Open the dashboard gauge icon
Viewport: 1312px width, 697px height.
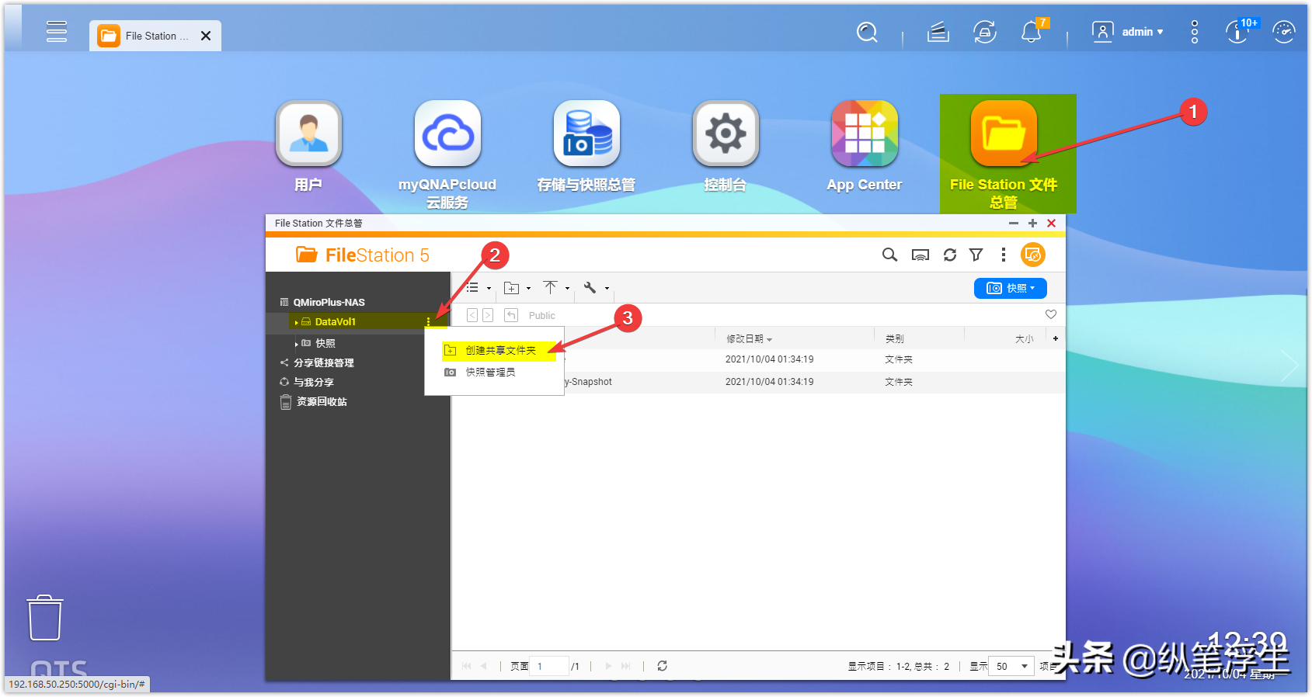pos(1284,32)
